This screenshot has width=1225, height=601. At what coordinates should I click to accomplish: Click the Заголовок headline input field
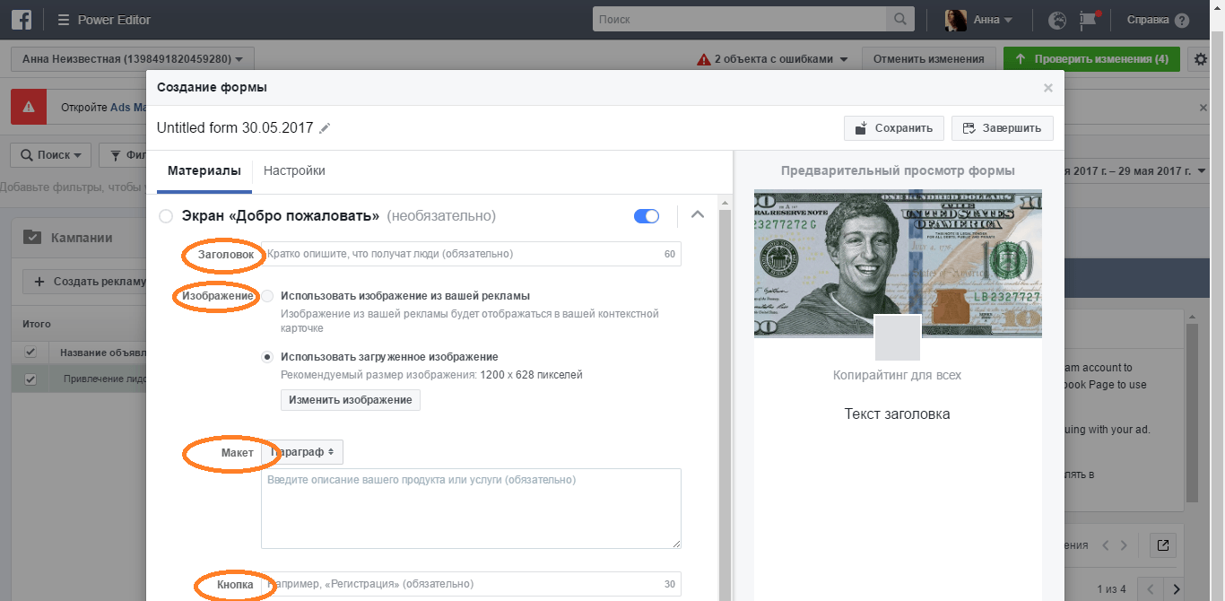471,254
